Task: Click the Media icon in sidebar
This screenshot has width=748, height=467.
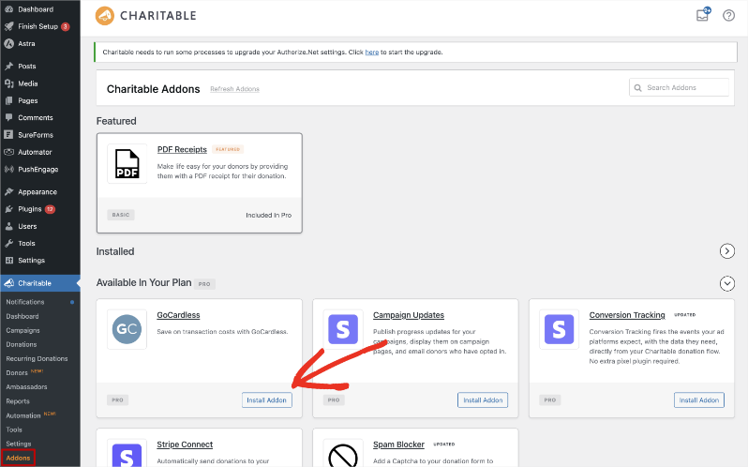Action: pos(8,83)
